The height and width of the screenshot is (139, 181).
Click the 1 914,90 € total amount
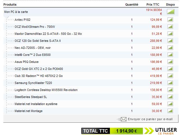(x=126, y=131)
